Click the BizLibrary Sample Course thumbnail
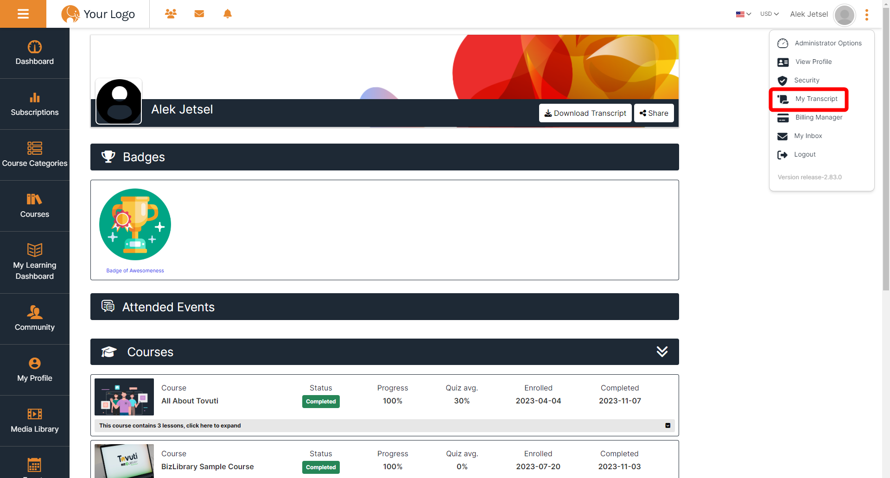Image resolution: width=890 pixels, height=478 pixels. 124,461
